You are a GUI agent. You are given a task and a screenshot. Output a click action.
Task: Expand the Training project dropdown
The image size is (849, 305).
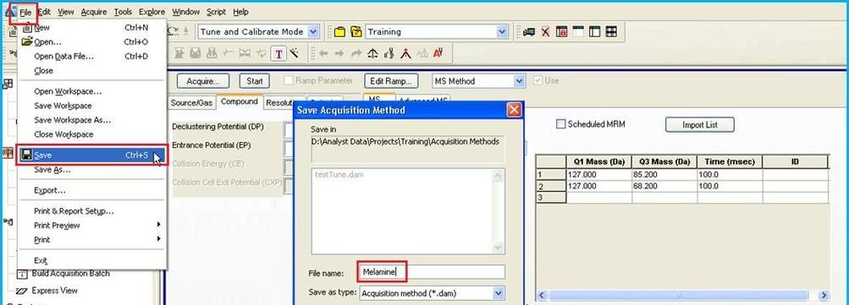tap(502, 32)
